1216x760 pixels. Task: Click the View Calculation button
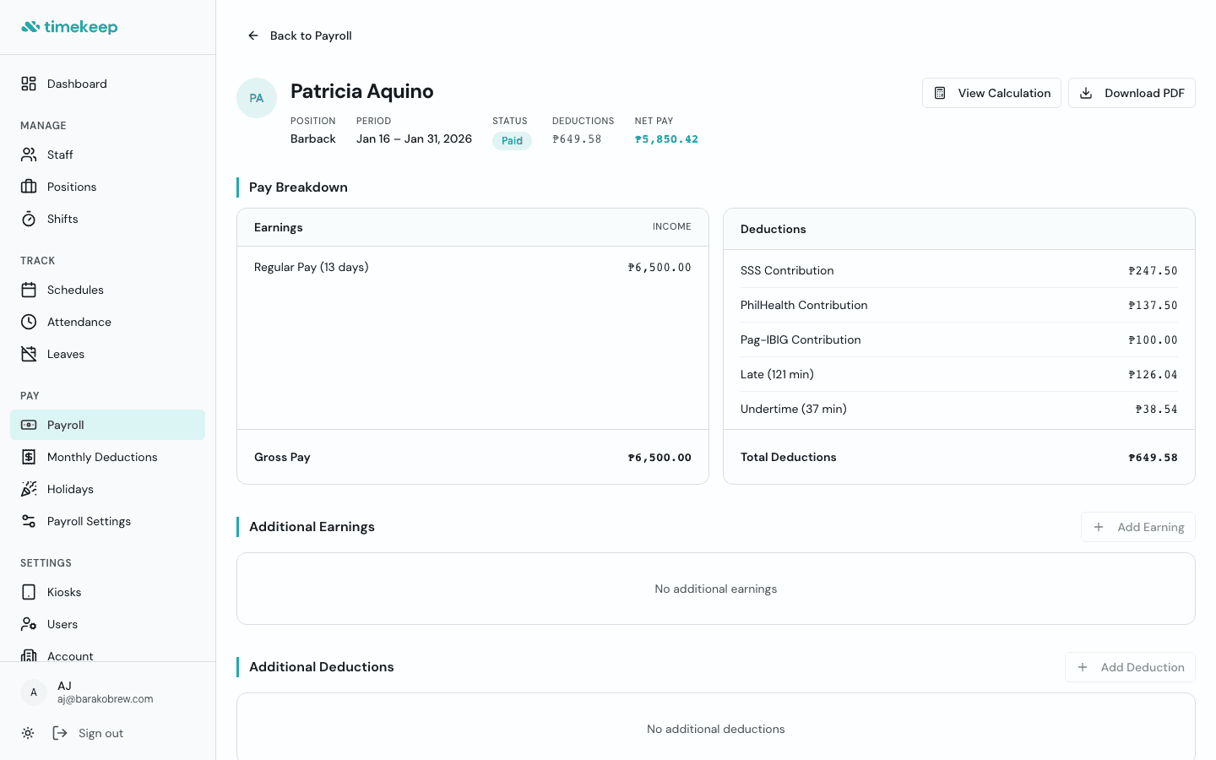991,93
